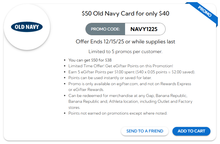Click the Old Navy brand logo
This screenshot has width=220, height=144.
tap(27, 27)
